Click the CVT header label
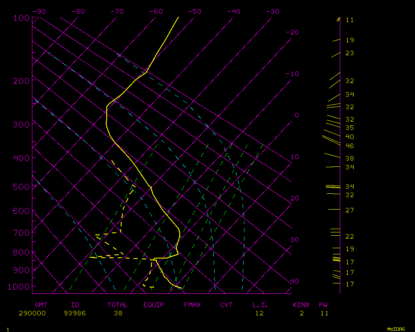Viewport: 415px width, 332px height. click(x=227, y=305)
